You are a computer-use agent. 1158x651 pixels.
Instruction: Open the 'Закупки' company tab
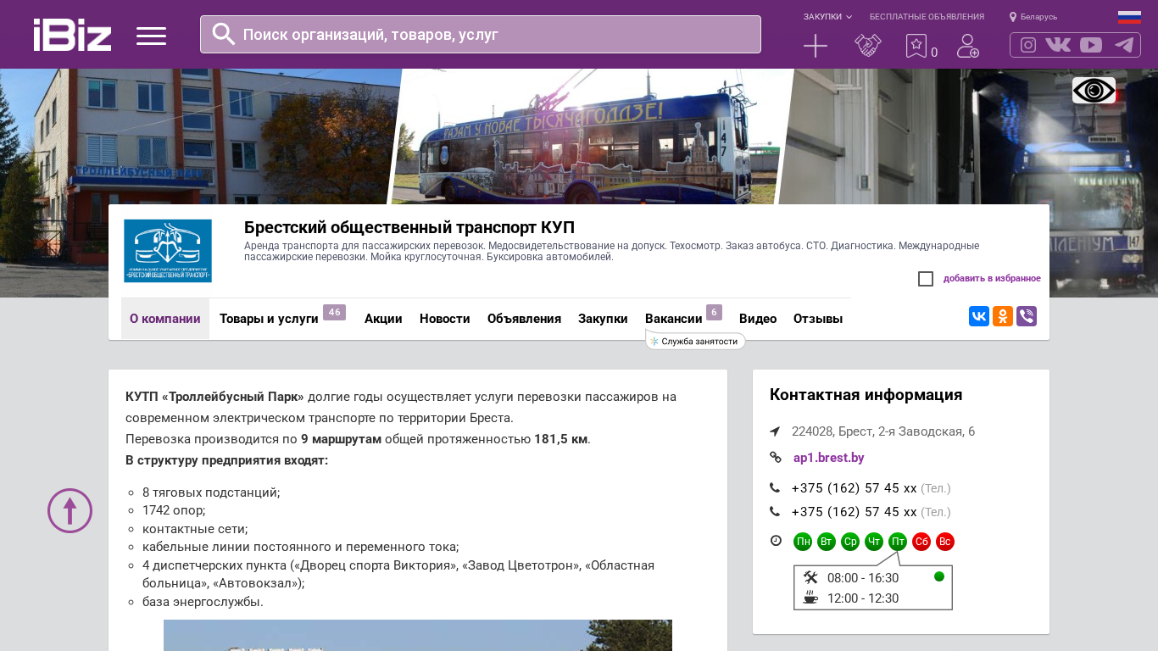(603, 319)
